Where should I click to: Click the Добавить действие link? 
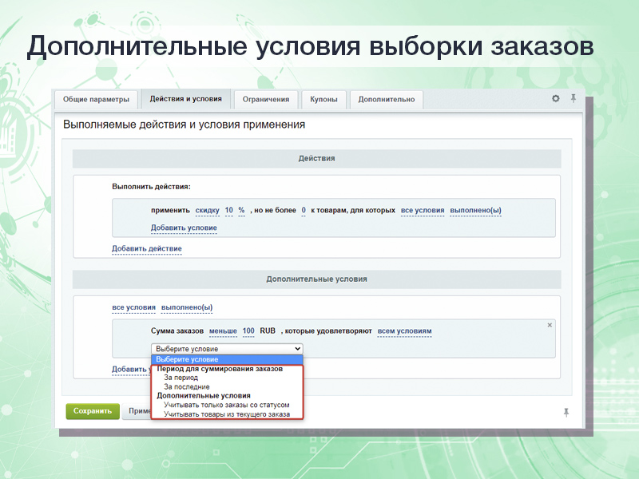click(x=146, y=249)
